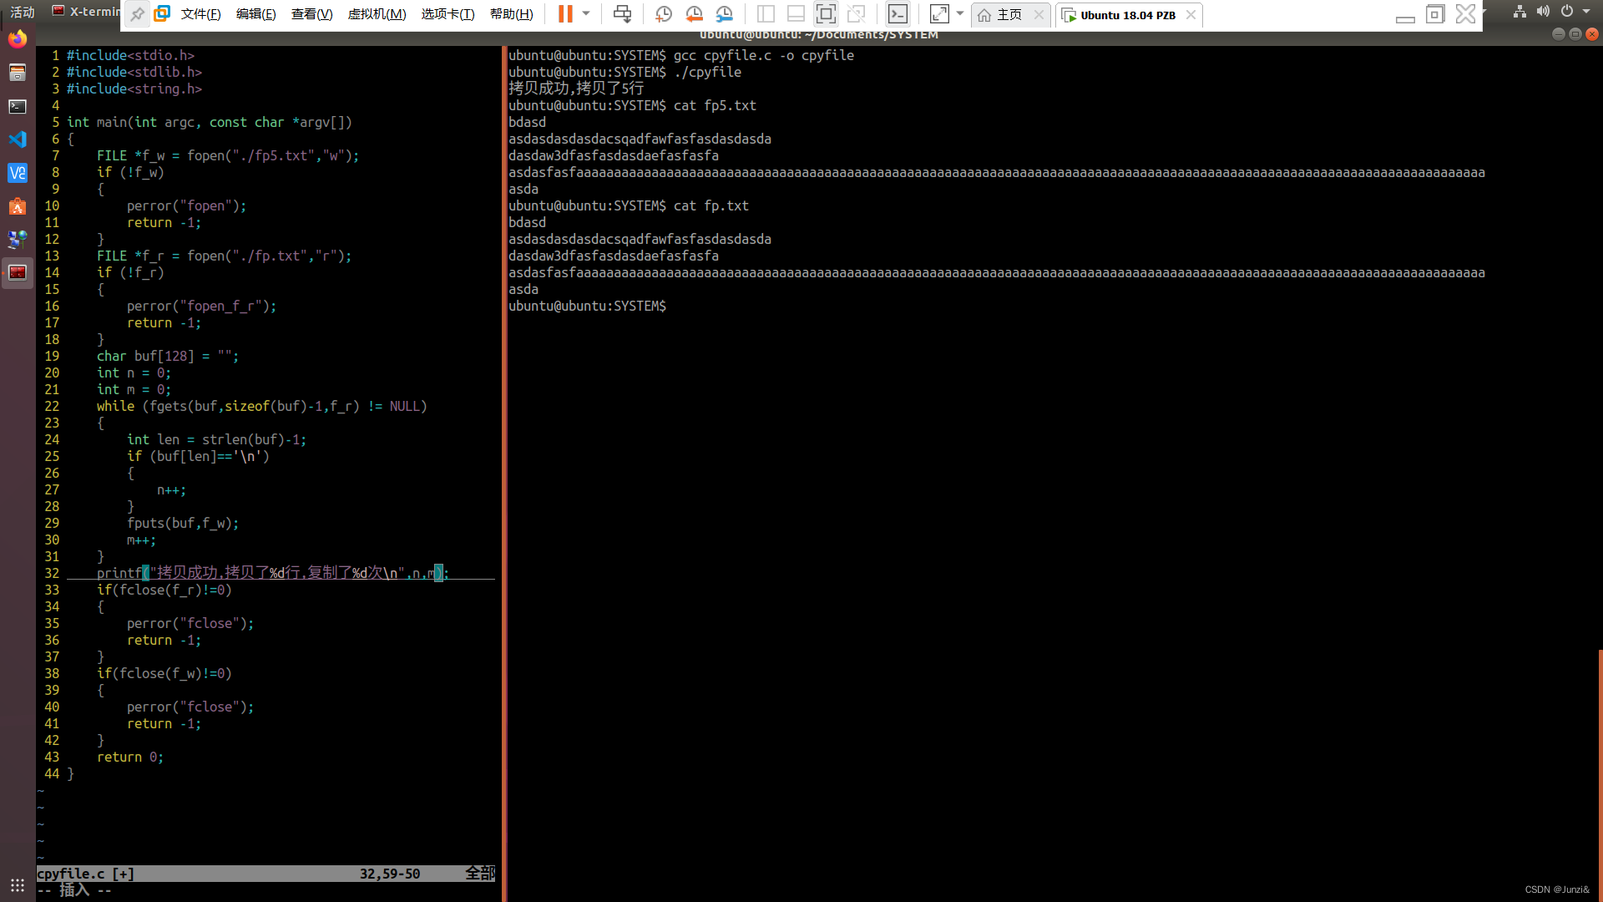
Task: Click the send Ctrl+Alt+Del icon
Action: pos(622,14)
